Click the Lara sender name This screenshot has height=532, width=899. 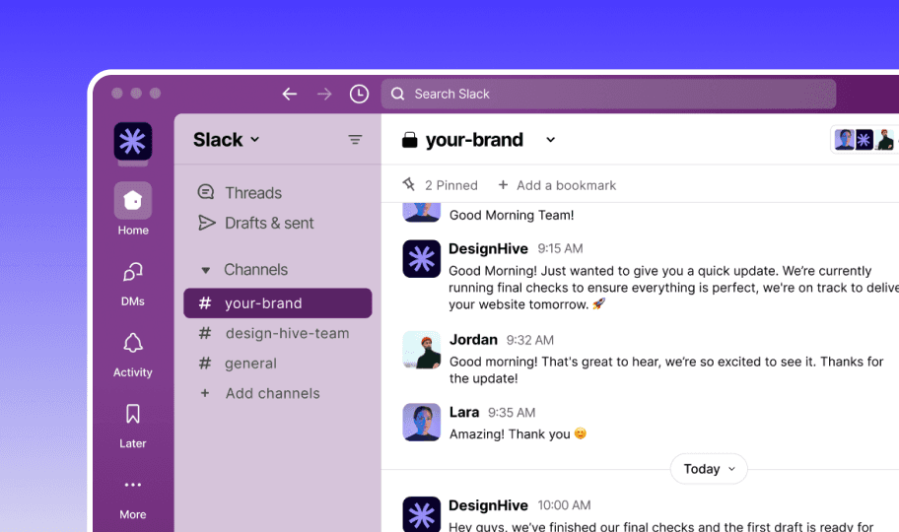pos(464,412)
